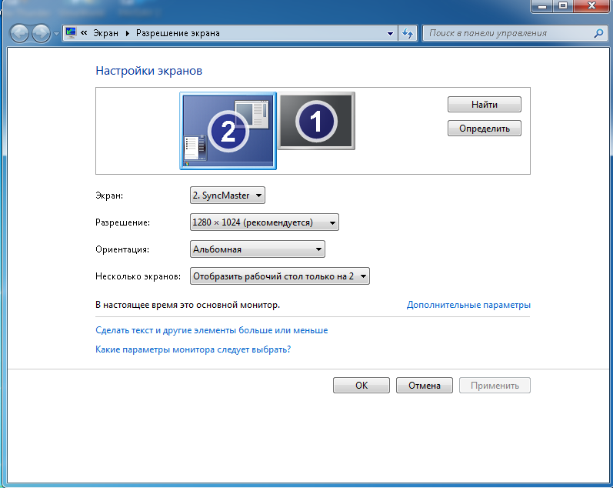Click the refresh icon in address bar
Image resolution: width=613 pixels, height=488 pixels.
[408, 33]
